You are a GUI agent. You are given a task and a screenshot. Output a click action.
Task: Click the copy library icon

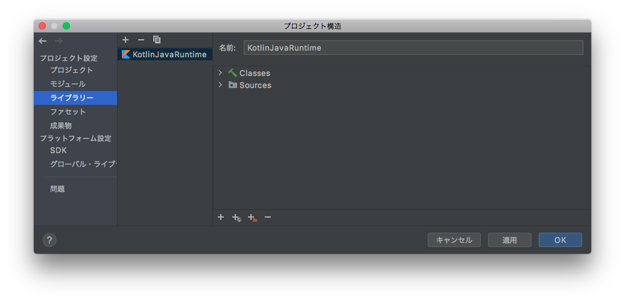click(157, 40)
